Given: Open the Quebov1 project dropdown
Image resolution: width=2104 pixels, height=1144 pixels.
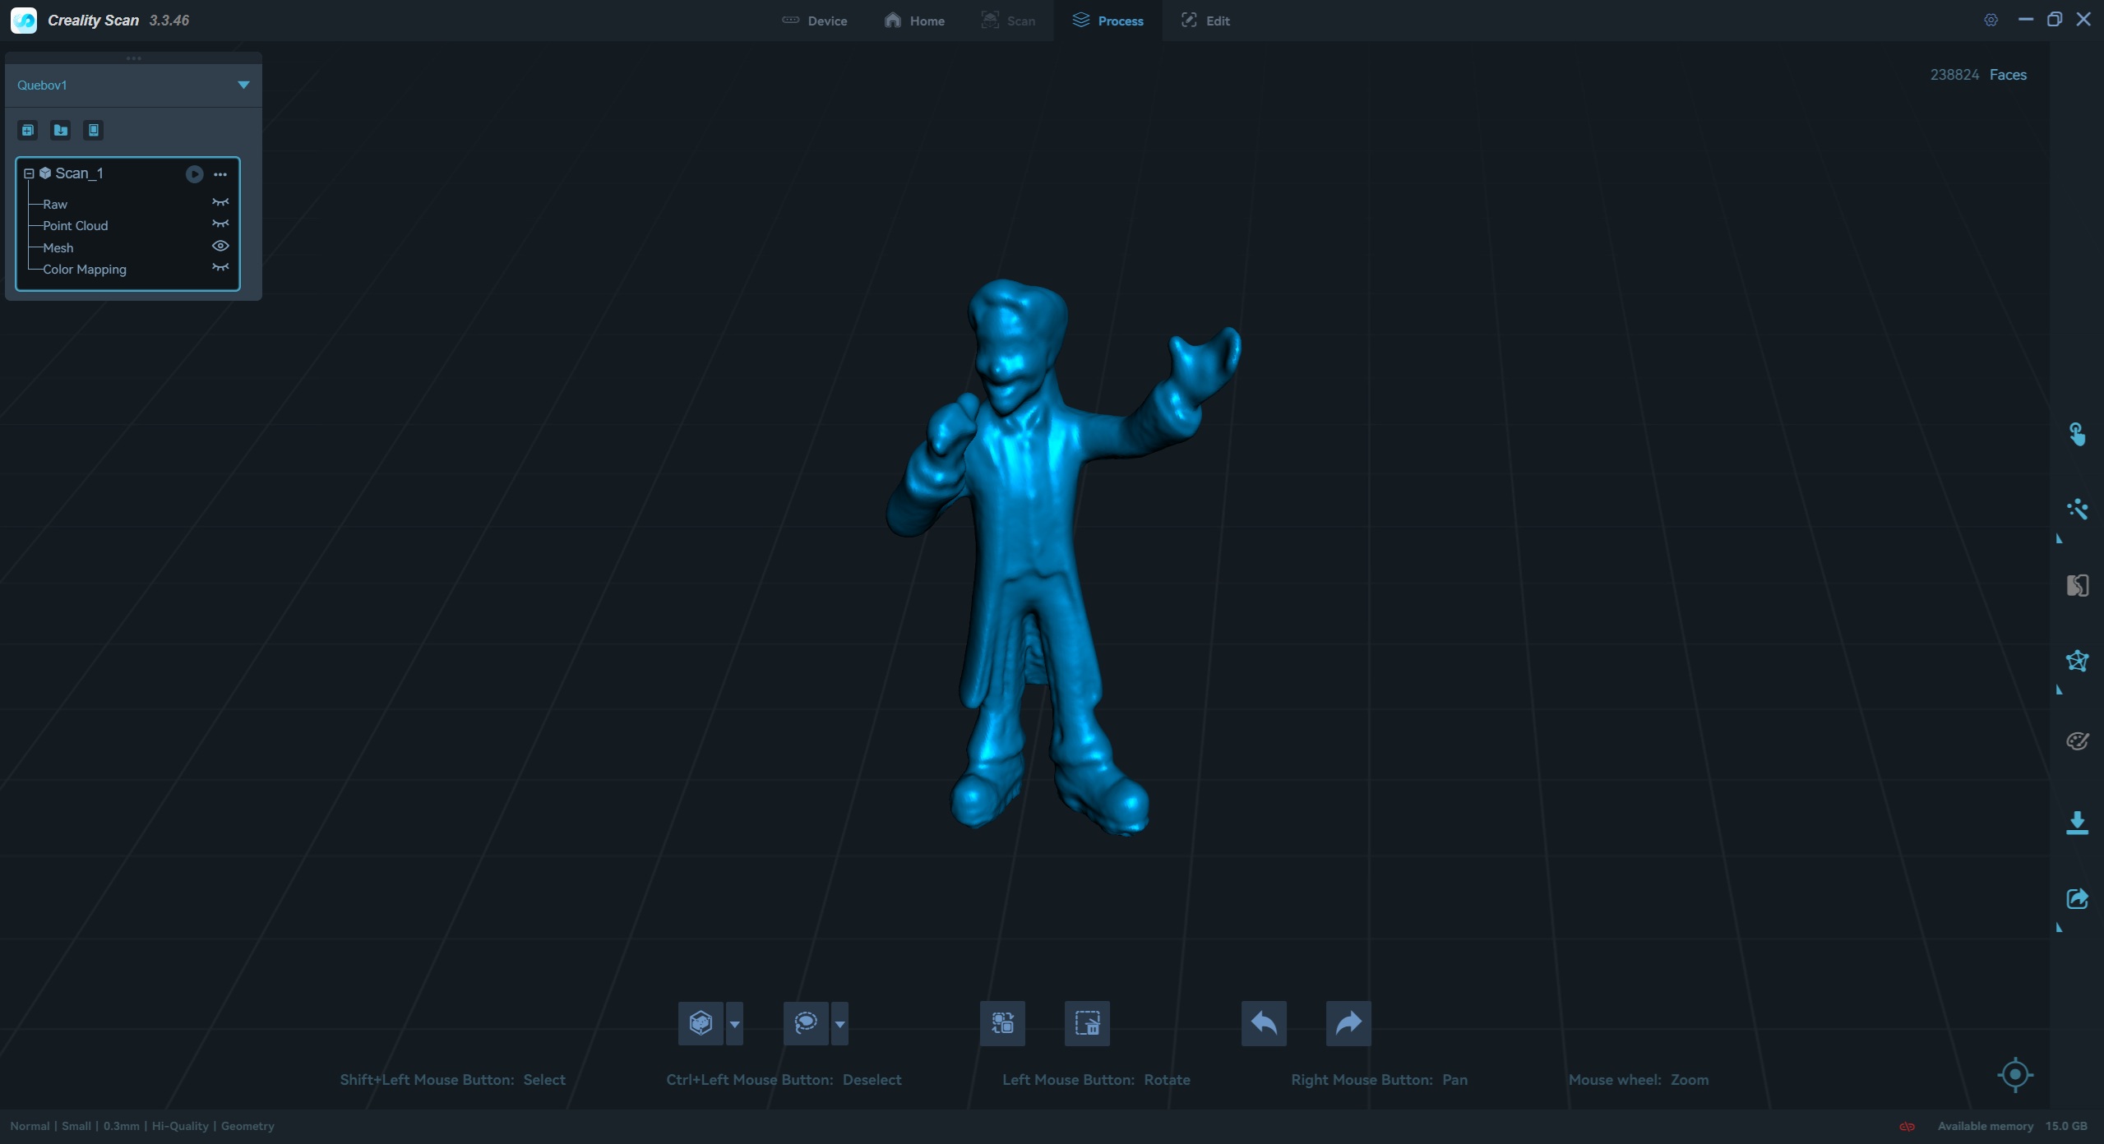Looking at the screenshot, I should coord(243,85).
